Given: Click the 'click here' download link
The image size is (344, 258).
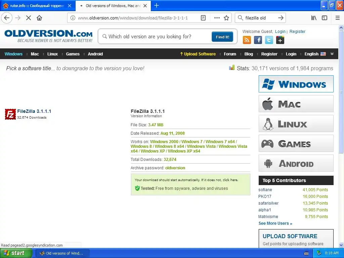Looking at the screenshot, I should click(x=230, y=180).
